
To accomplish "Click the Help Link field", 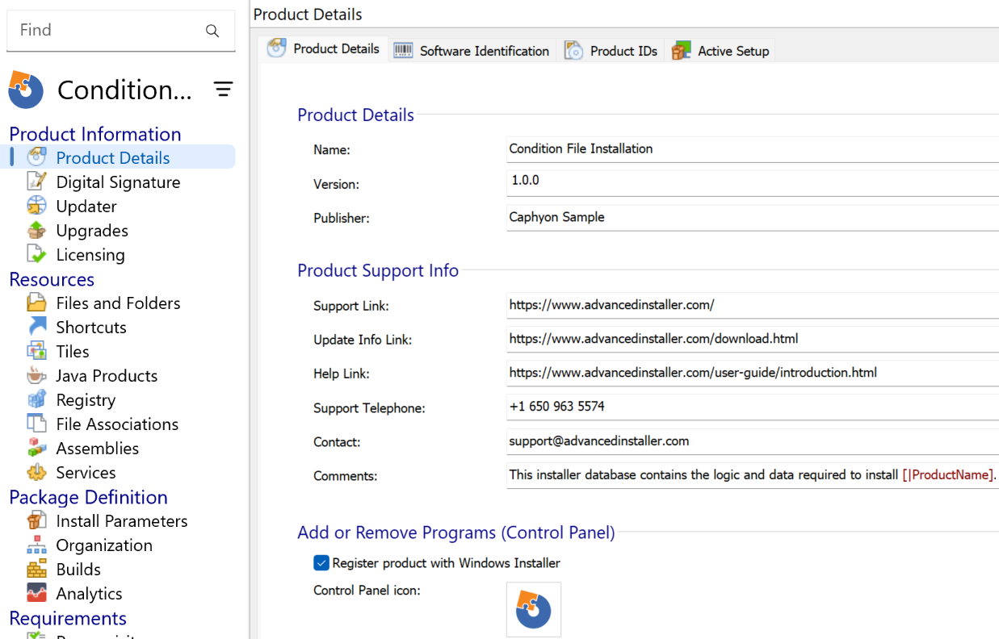I will tap(753, 372).
